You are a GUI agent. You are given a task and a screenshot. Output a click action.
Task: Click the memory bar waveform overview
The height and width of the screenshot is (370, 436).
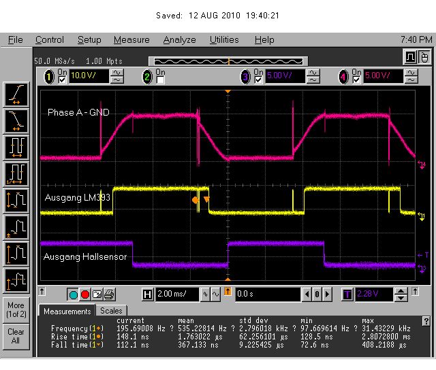[228, 61]
